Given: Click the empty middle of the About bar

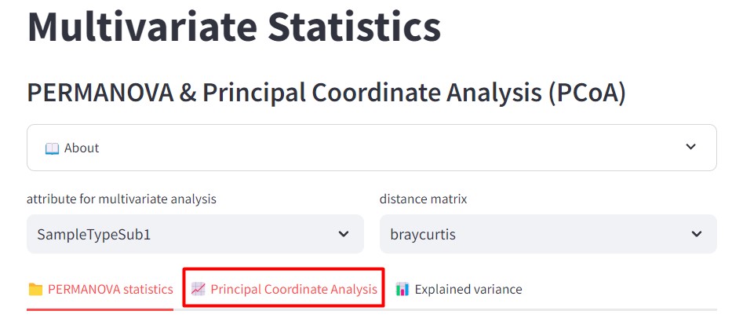Looking at the screenshot, I should point(377,148).
